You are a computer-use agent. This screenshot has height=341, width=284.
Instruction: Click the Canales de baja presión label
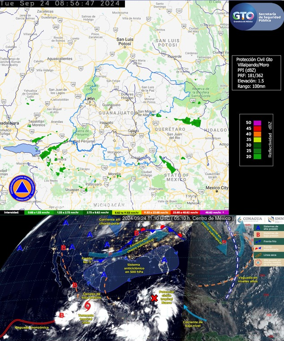[92, 296]
